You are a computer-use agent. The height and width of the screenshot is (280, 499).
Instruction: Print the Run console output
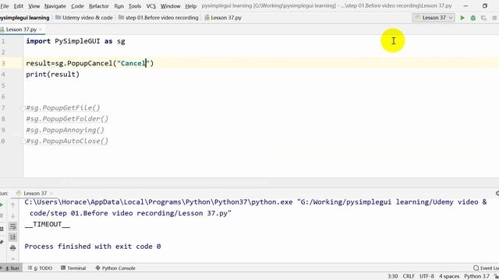click(x=12, y=248)
